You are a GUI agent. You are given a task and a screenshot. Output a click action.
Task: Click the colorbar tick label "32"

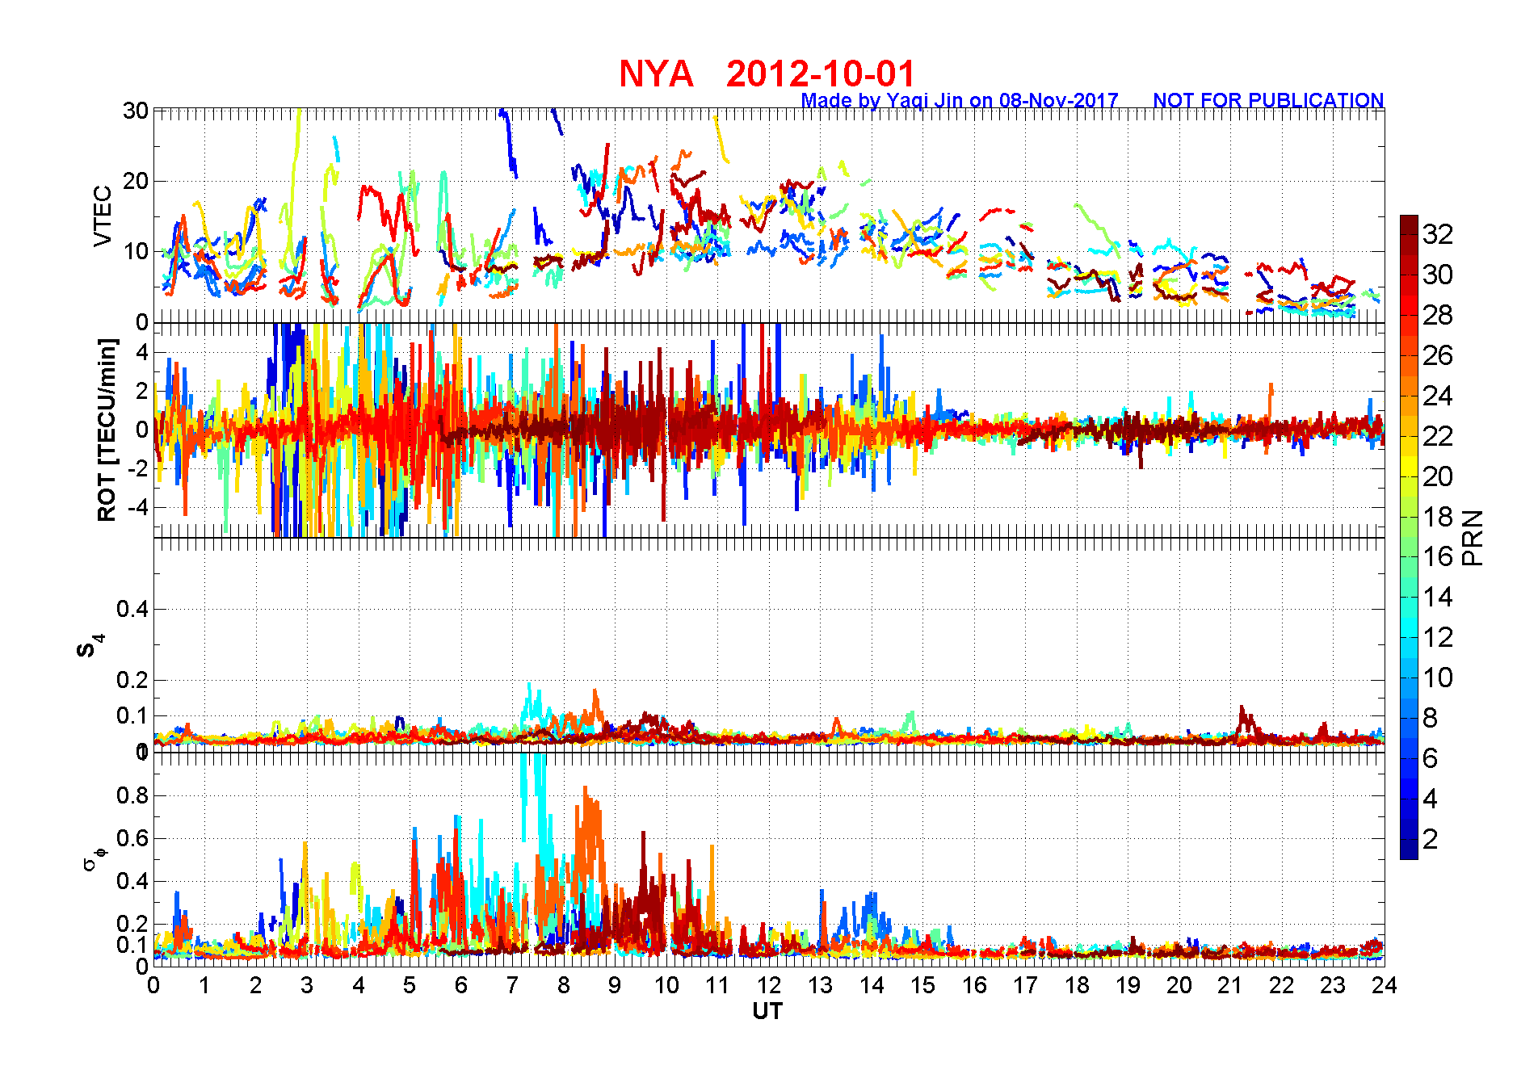(1438, 234)
